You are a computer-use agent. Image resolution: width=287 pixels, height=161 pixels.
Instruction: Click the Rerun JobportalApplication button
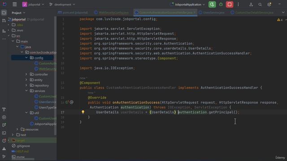(x=212, y=4)
